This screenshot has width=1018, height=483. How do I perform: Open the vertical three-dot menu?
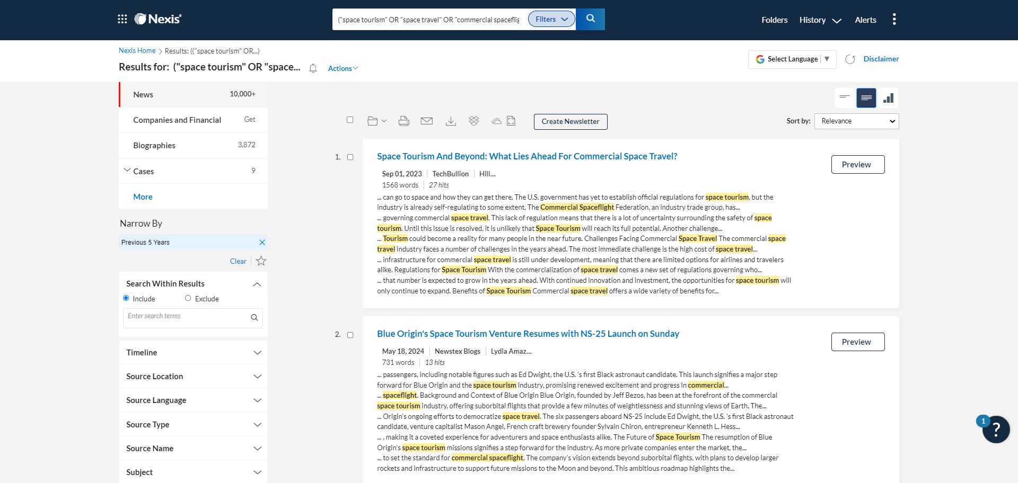tap(894, 19)
